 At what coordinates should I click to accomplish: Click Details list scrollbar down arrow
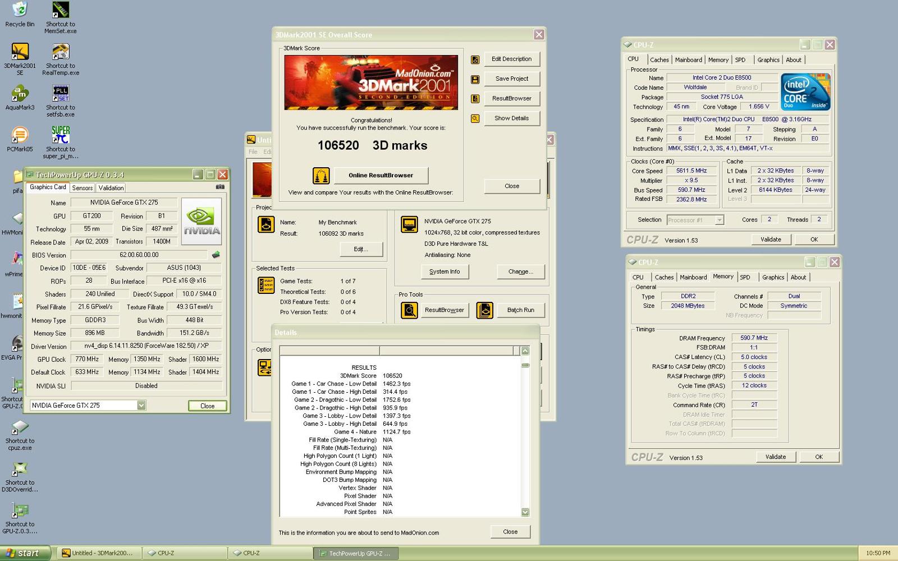point(525,512)
